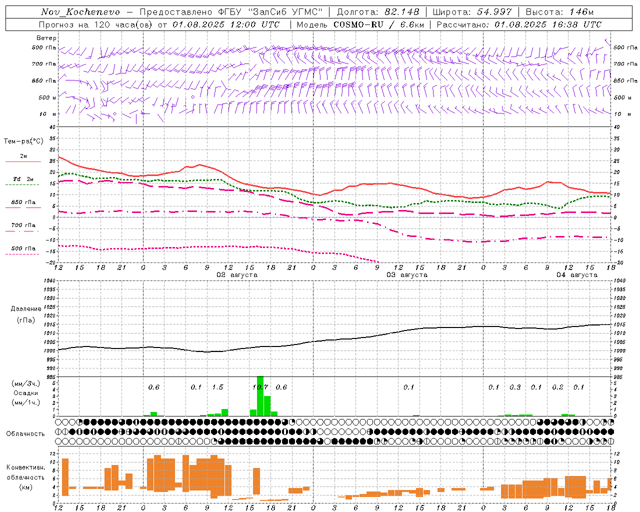Click the station name Nov_Kochenevo
Viewport: 640px width, 512px height.
80,12
